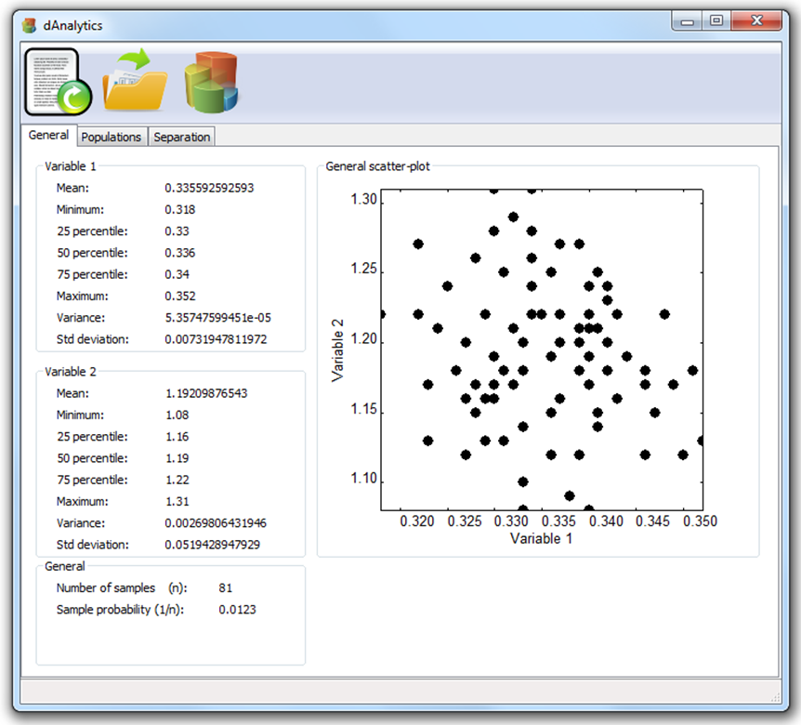Click the dAnalytics window title text

tap(72, 25)
